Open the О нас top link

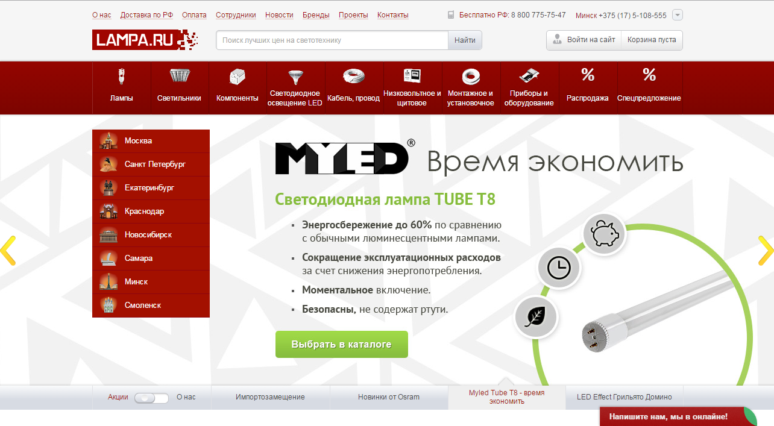click(x=102, y=15)
